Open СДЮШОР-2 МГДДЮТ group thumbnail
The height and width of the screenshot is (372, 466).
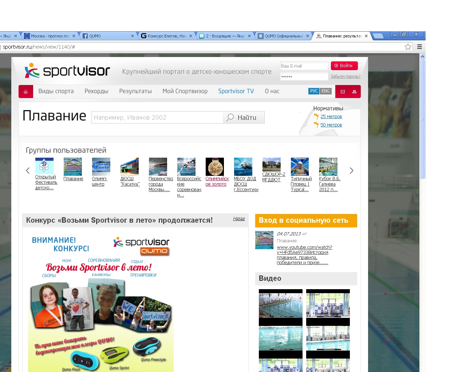point(272,165)
